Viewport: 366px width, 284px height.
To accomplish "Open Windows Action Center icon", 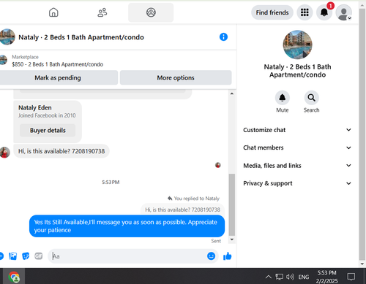I will point(351,277).
